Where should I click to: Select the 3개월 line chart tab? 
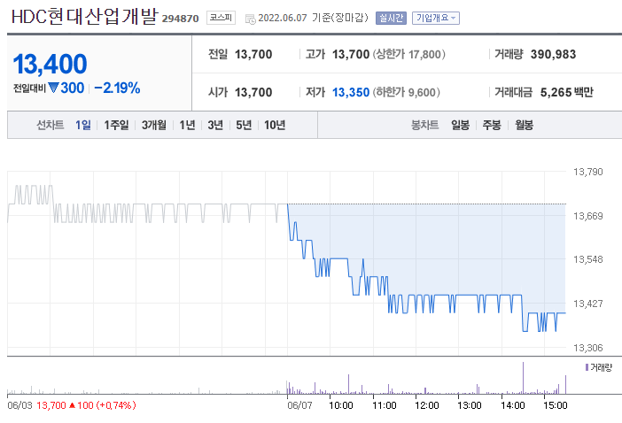click(154, 125)
